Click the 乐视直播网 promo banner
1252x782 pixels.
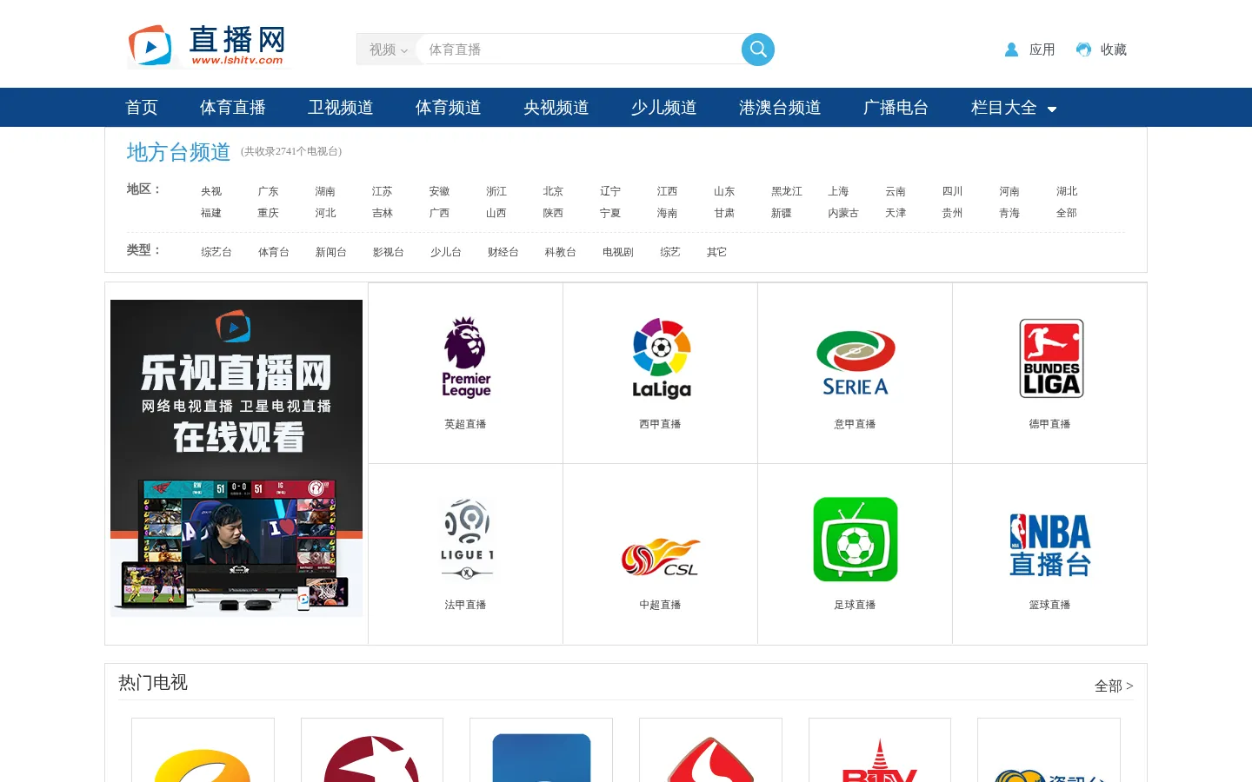coord(236,459)
